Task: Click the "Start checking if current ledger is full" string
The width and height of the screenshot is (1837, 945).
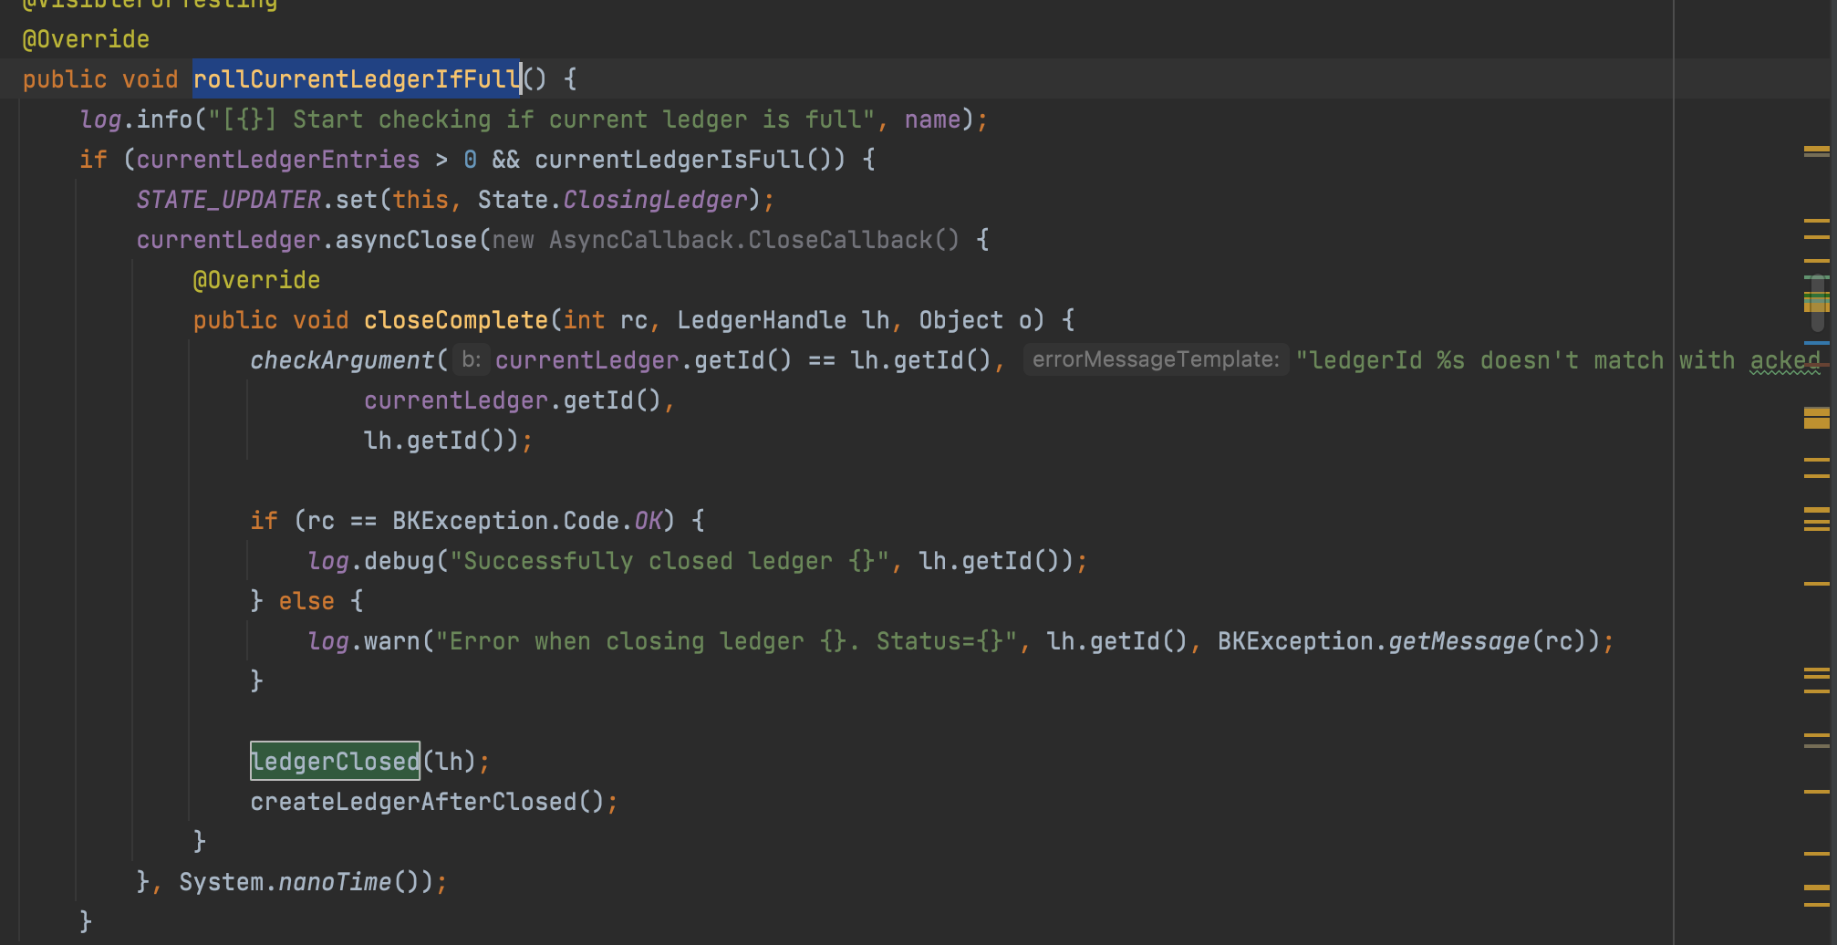Action: (x=542, y=119)
